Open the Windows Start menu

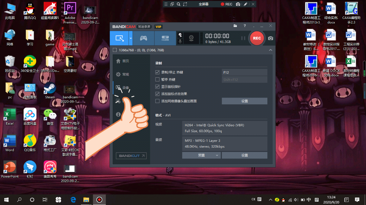pyautogui.click(x=6, y=200)
